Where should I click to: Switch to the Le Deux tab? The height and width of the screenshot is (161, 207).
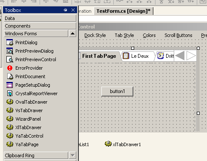point(138,56)
